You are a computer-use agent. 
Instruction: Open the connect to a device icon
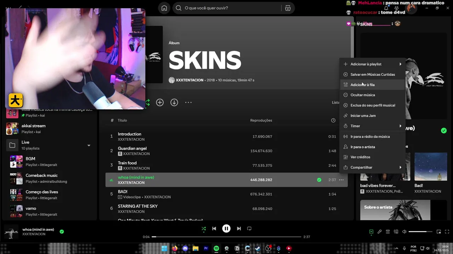(x=396, y=232)
